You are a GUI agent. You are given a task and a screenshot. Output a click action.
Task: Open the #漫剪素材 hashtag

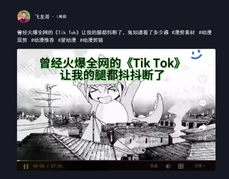point(183,32)
